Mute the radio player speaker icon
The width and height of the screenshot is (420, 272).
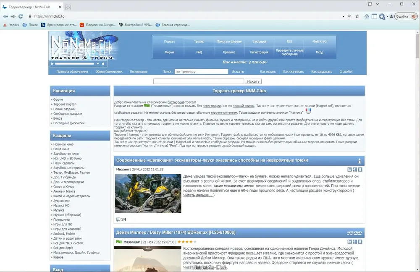tap(102, 64)
